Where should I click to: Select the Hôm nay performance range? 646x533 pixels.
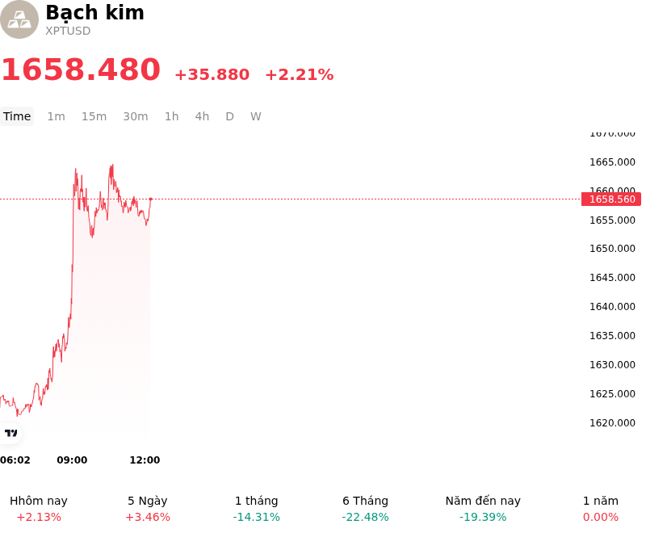click(39, 509)
